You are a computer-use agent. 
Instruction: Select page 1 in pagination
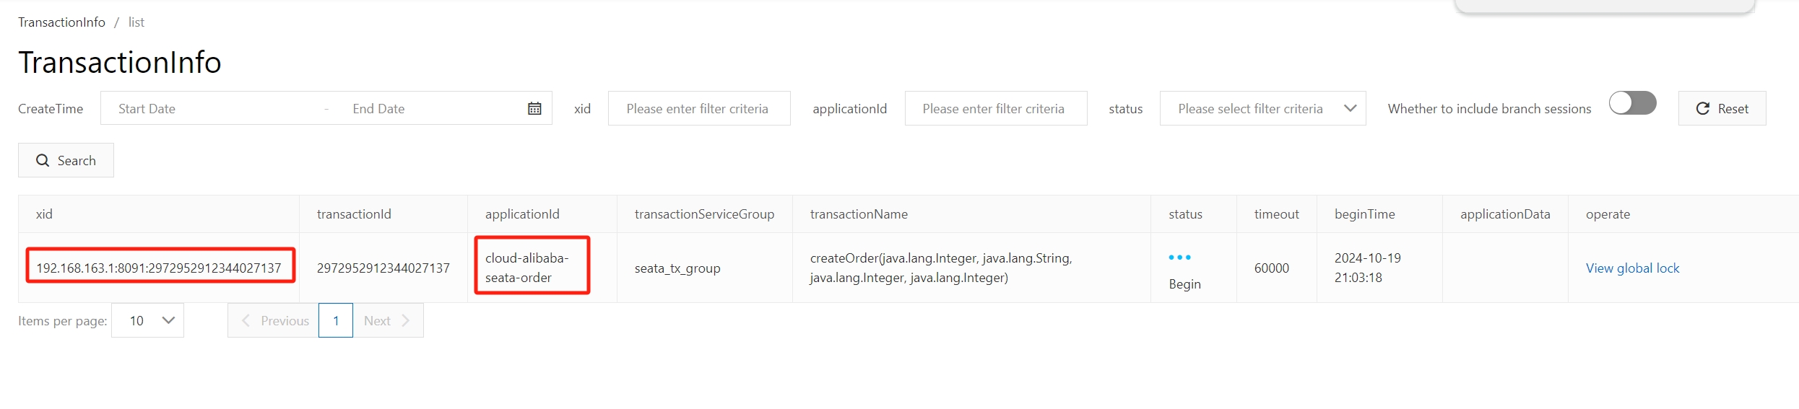(336, 321)
